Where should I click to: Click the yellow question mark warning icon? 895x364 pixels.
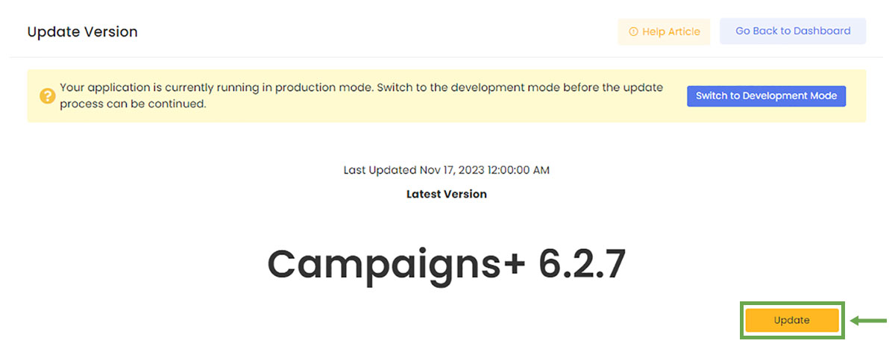47,96
